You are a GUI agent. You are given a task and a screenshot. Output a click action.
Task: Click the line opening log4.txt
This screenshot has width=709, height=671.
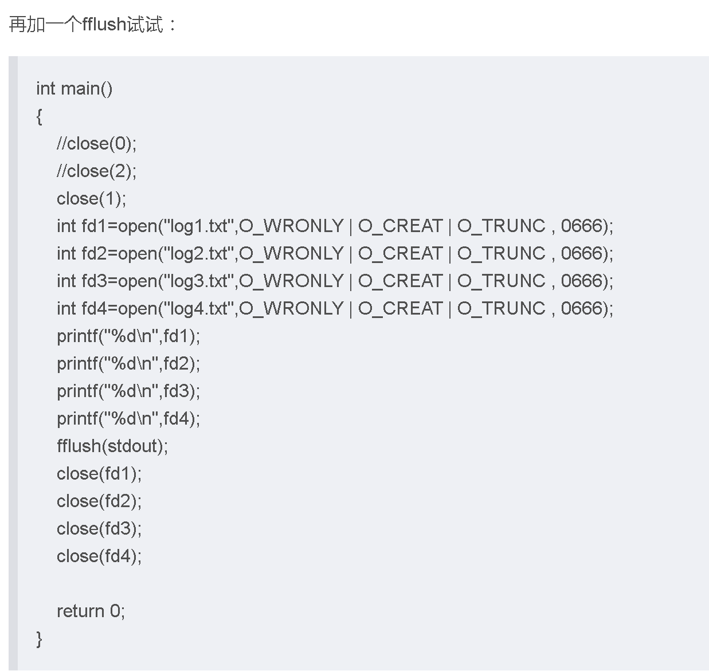coord(335,308)
